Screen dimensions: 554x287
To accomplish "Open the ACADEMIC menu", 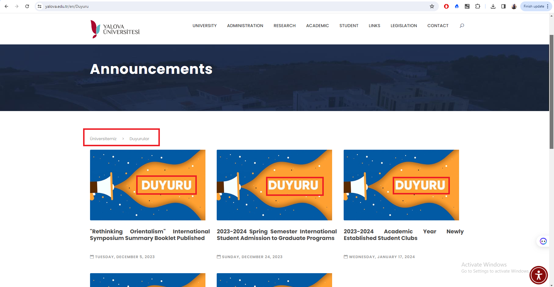I will (x=317, y=26).
